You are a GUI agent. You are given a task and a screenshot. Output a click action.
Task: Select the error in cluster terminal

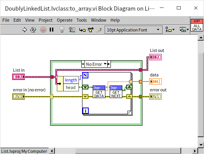(19, 96)
